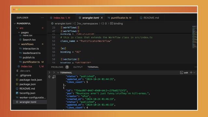The height and width of the screenshot is (117, 208).
Task: Collapse the src folder
Action: pos(17,28)
